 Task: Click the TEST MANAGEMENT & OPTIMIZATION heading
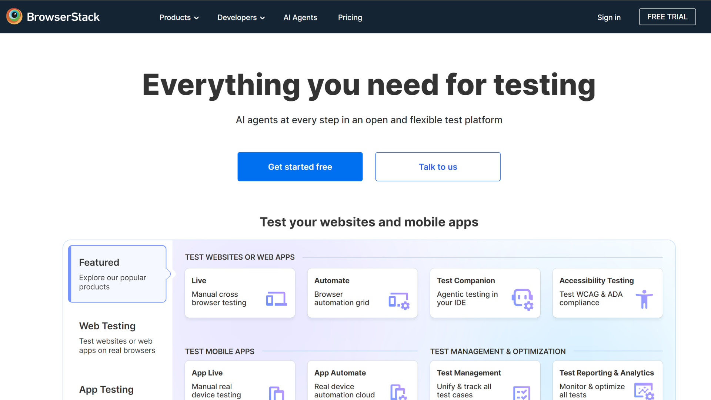tap(498, 351)
